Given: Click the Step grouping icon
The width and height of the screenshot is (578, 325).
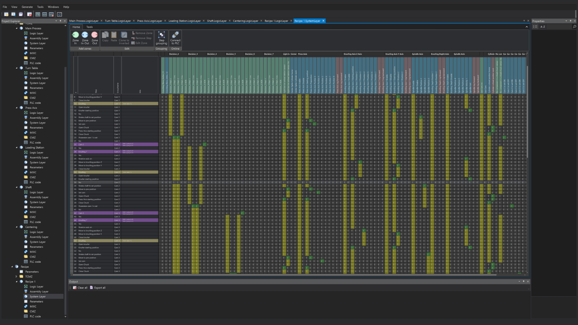Looking at the screenshot, I should click(161, 35).
